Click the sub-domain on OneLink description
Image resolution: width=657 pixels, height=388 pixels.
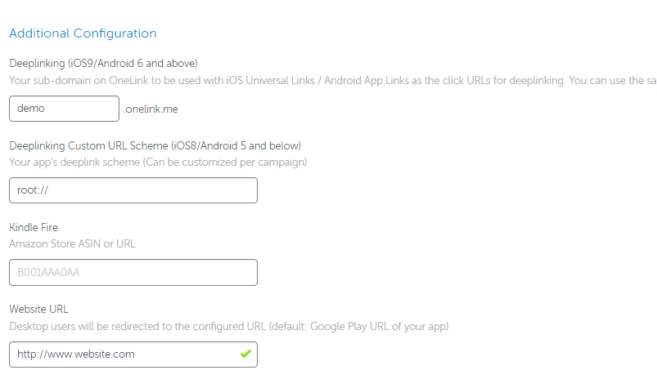point(333,81)
